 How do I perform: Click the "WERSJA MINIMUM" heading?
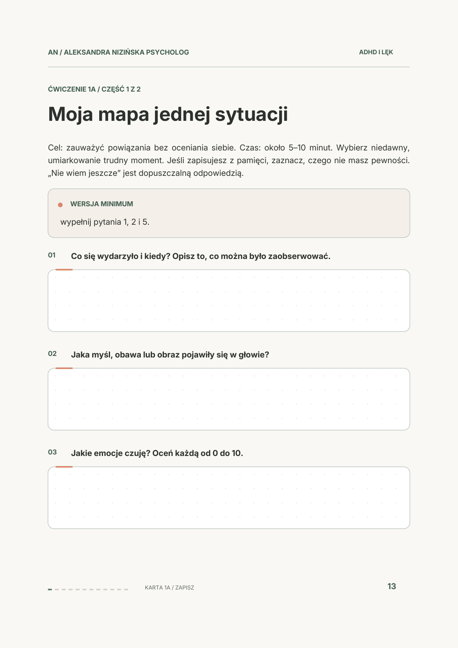click(x=102, y=204)
